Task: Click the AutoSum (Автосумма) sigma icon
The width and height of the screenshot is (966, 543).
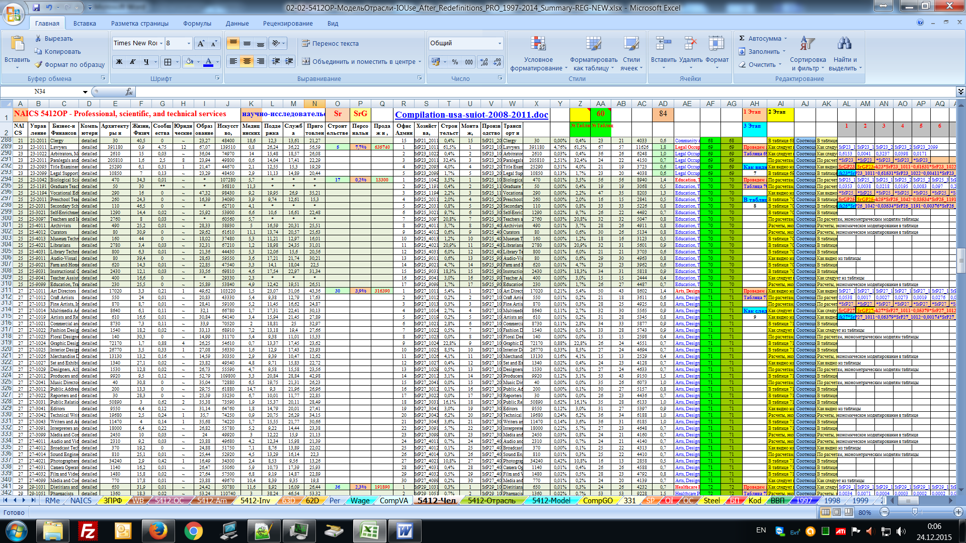Action: point(742,38)
